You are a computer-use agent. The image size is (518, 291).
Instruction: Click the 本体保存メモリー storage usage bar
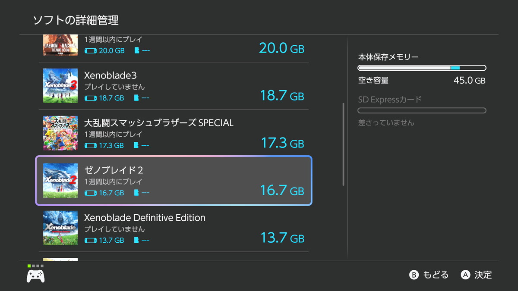coord(422,68)
